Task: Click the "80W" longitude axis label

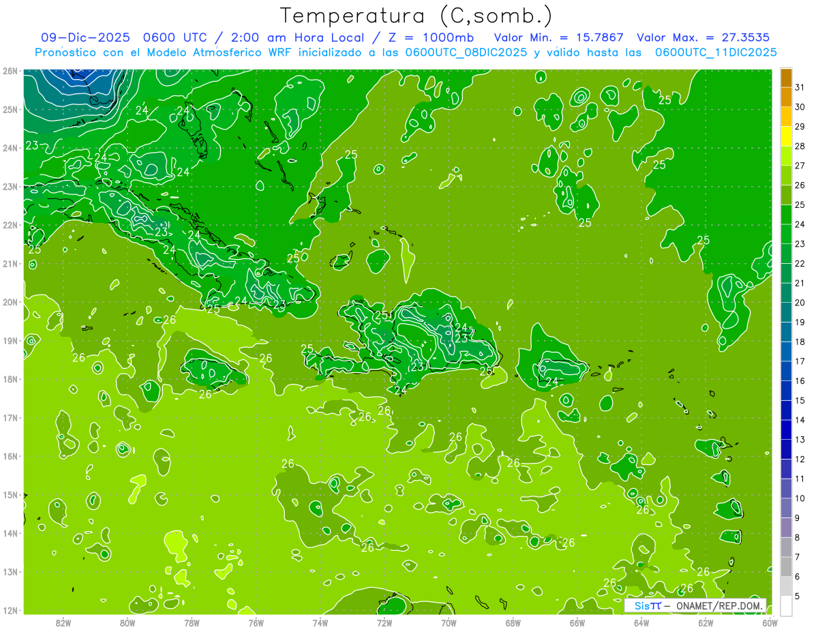Action: tap(127, 622)
